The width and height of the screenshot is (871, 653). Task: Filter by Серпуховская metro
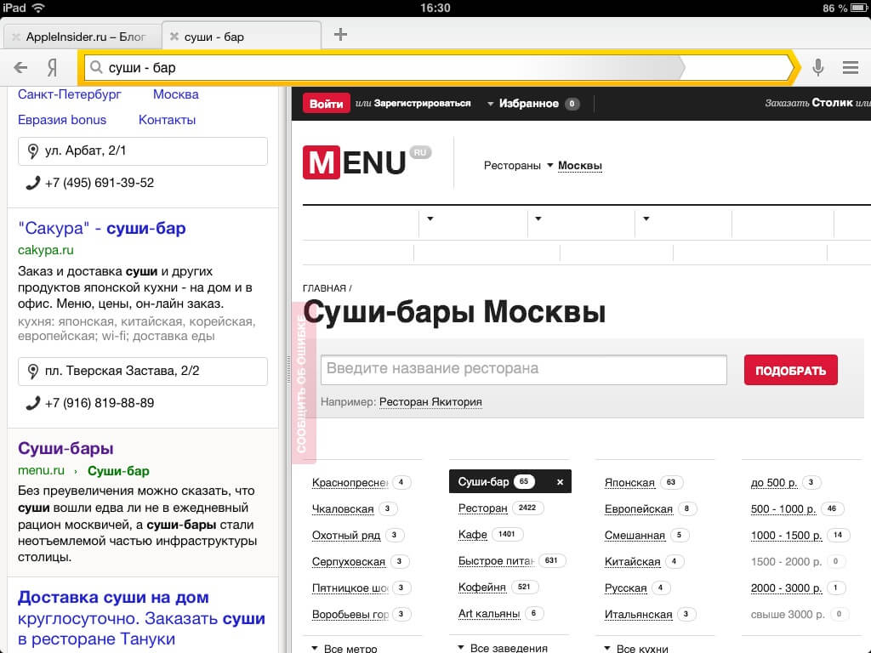pos(348,561)
